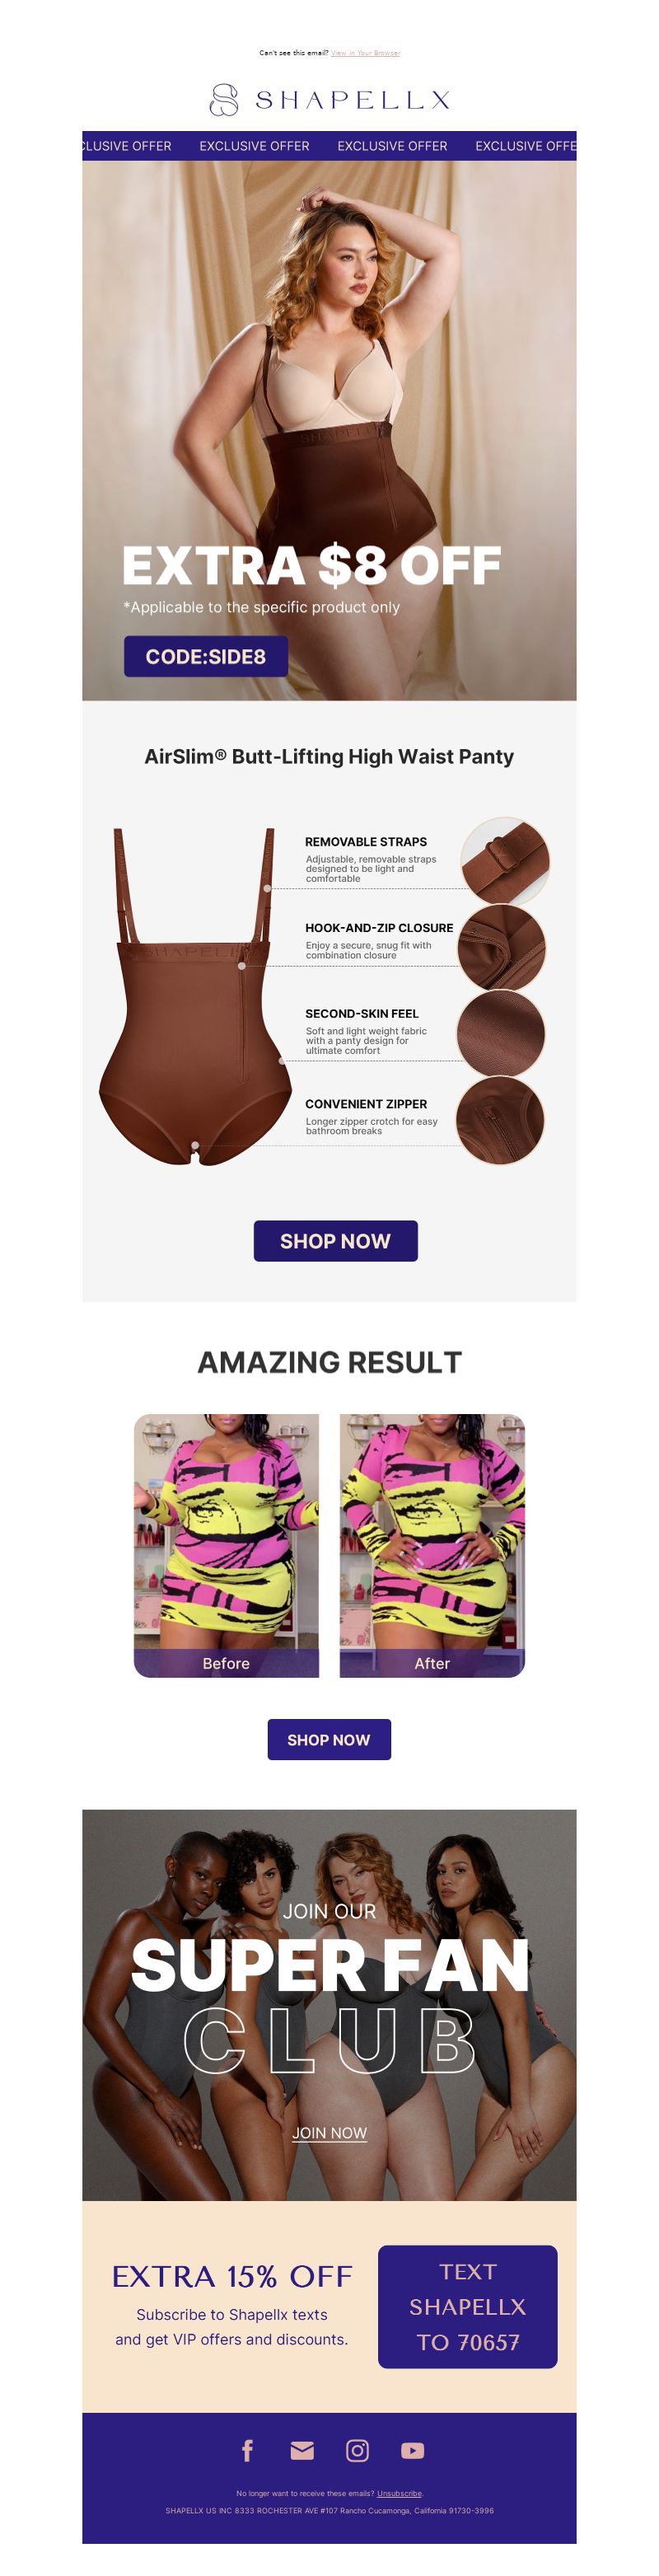Click the removable straps detail circle
Viewport: 659px width, 2576px height.
(504, 861)
